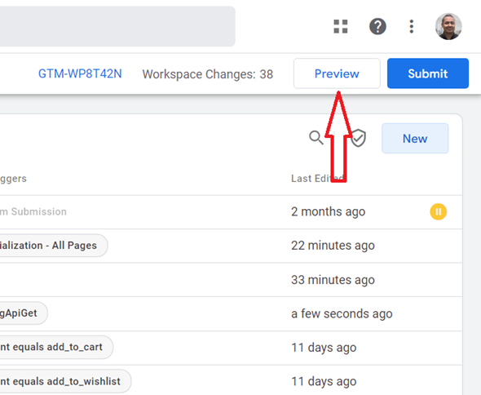Open the 'ialization - All Pages' trigger chip
The image size is (481, 395).
(x=54, y=246)
